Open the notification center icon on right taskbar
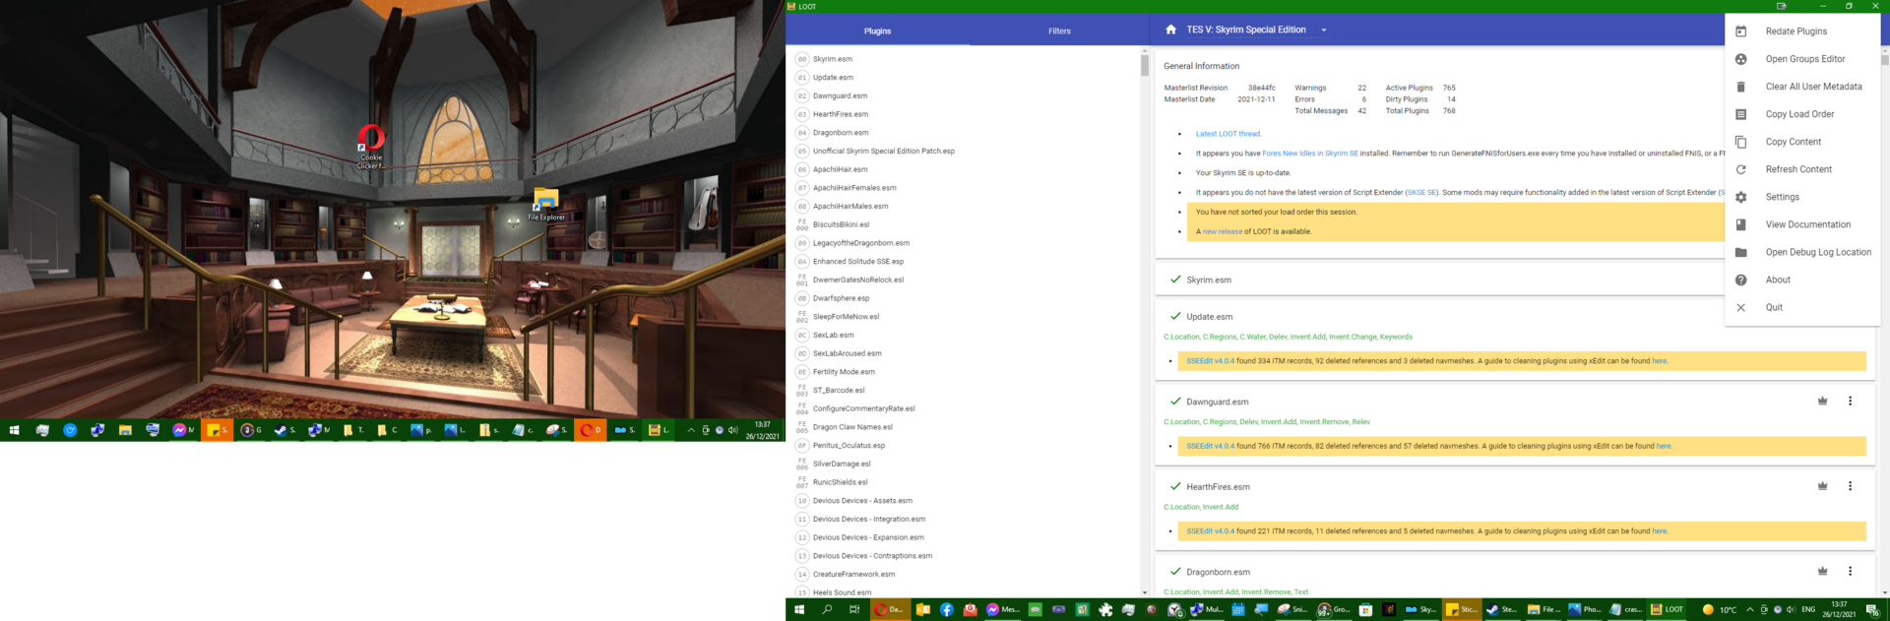 click(1871, 610)
